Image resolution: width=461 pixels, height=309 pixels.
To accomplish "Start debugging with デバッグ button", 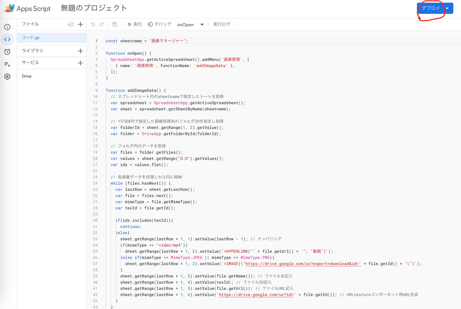I will [160, 24].
